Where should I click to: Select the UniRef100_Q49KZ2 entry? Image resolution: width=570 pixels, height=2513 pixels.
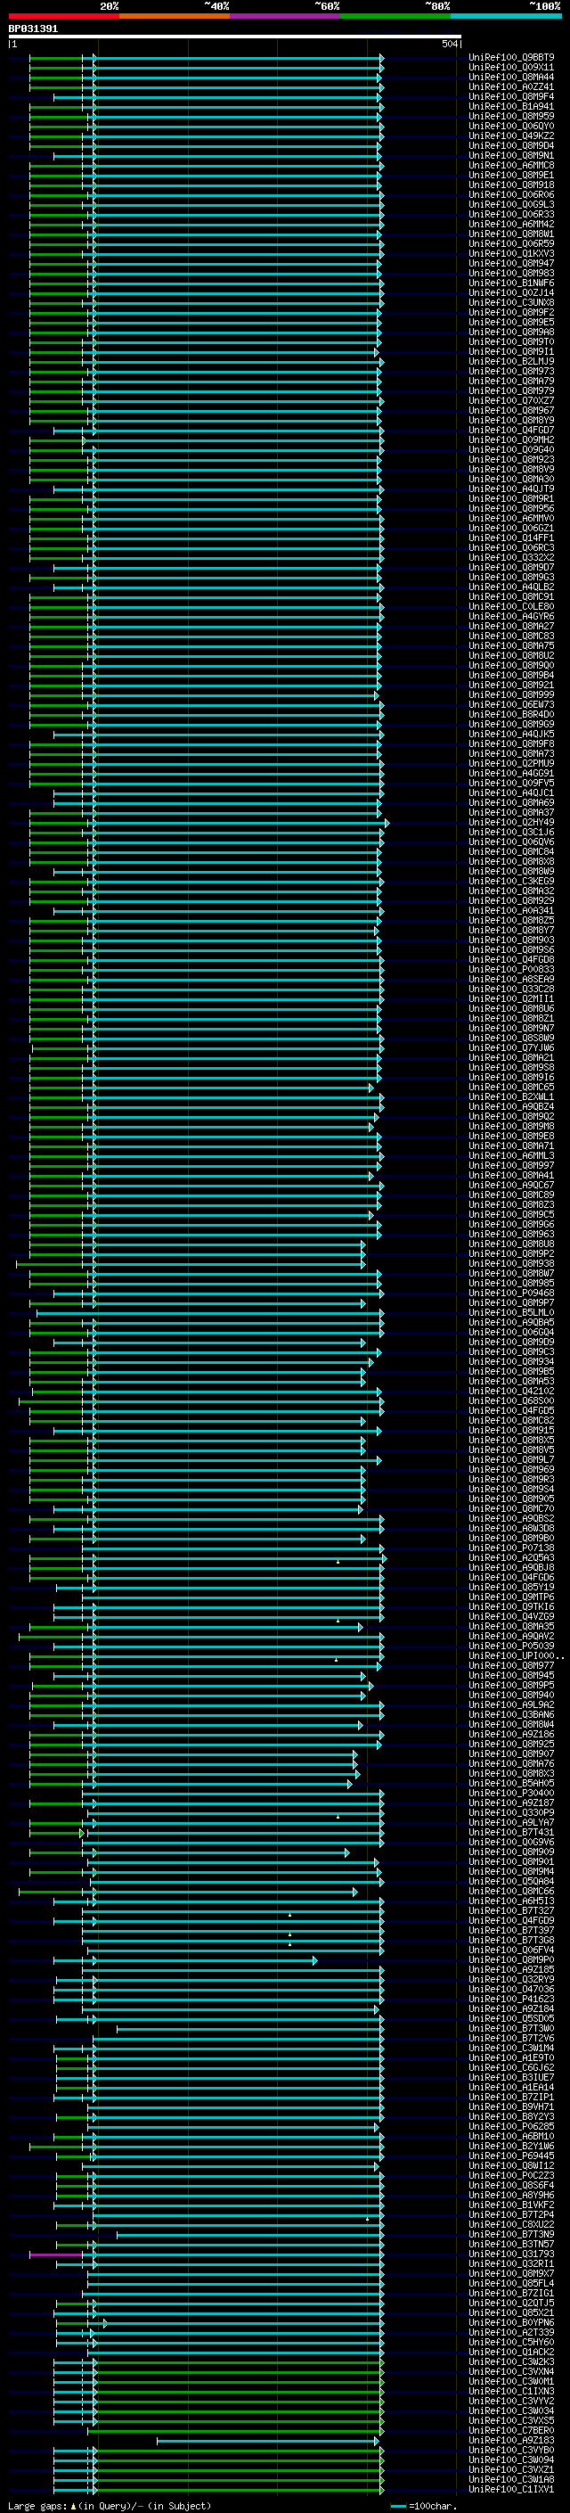[x=510, y=136]
